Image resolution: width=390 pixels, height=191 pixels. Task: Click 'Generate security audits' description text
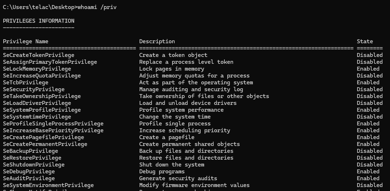pyautogui.click(x=178, y=178)
